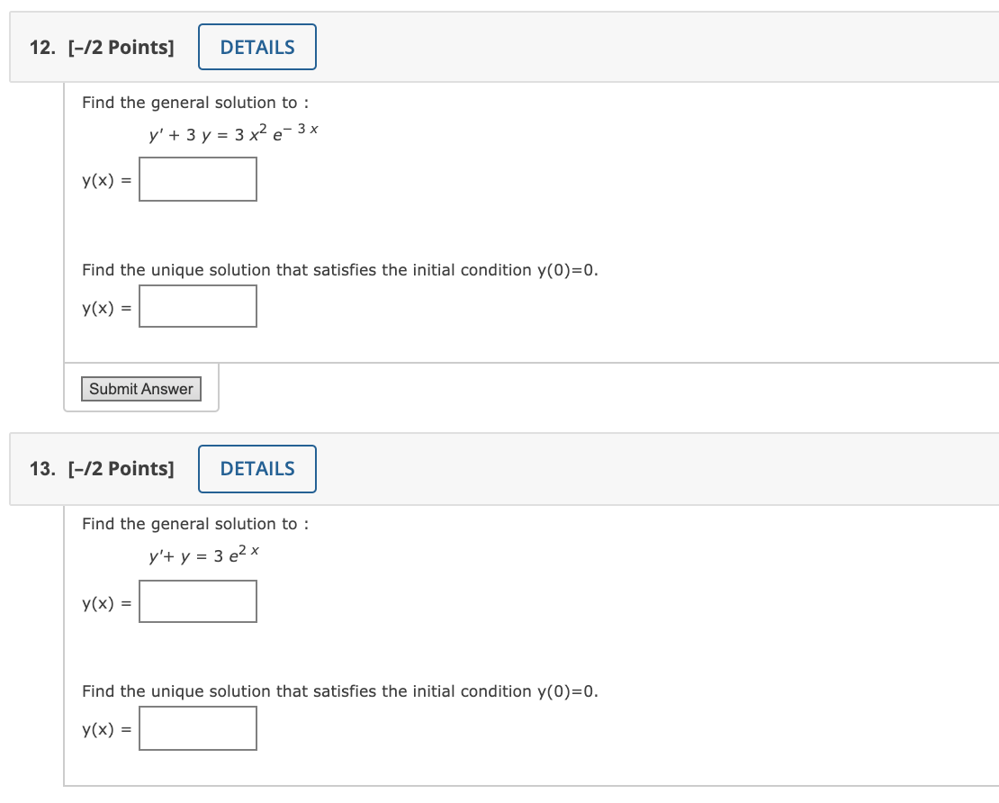Focus question 12 unique solution input box

point(198,307)
